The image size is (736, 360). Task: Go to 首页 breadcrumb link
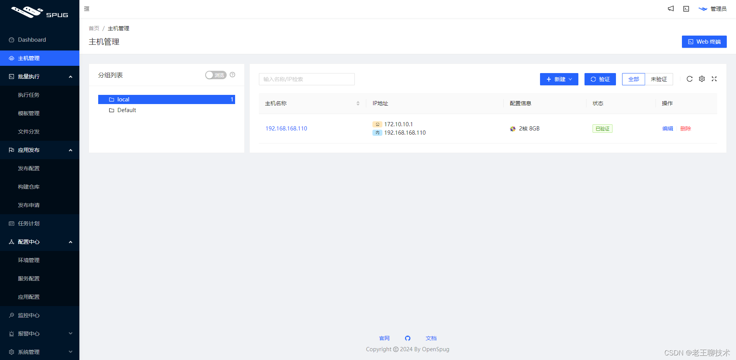click(x=94, y=28)
